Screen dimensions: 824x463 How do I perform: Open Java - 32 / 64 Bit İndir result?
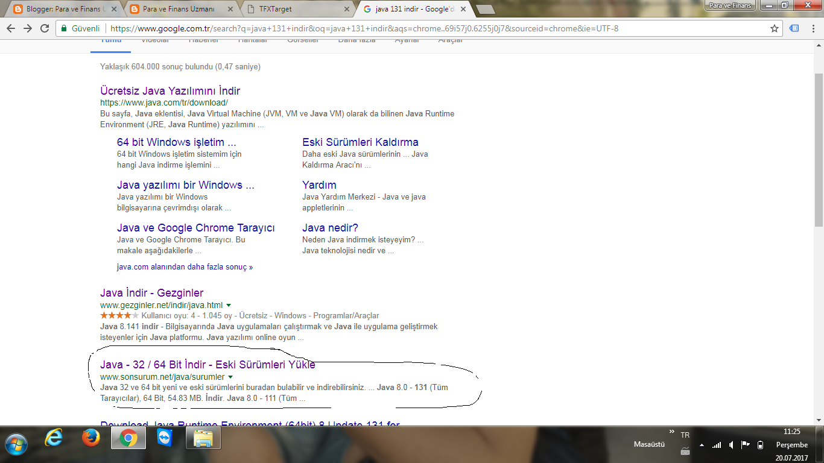tap(208, 365)
